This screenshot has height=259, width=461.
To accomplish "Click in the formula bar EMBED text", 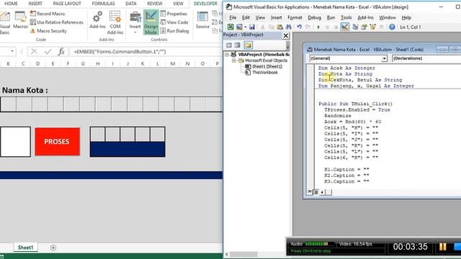I will 120,52.
